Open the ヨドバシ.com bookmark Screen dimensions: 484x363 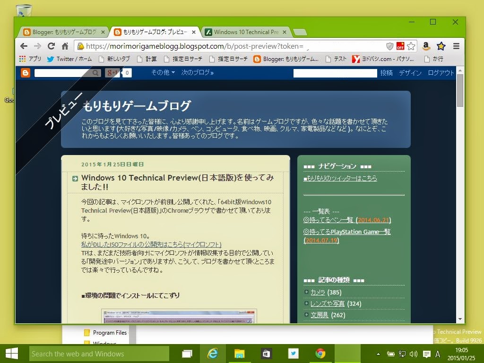coord(383,59)
